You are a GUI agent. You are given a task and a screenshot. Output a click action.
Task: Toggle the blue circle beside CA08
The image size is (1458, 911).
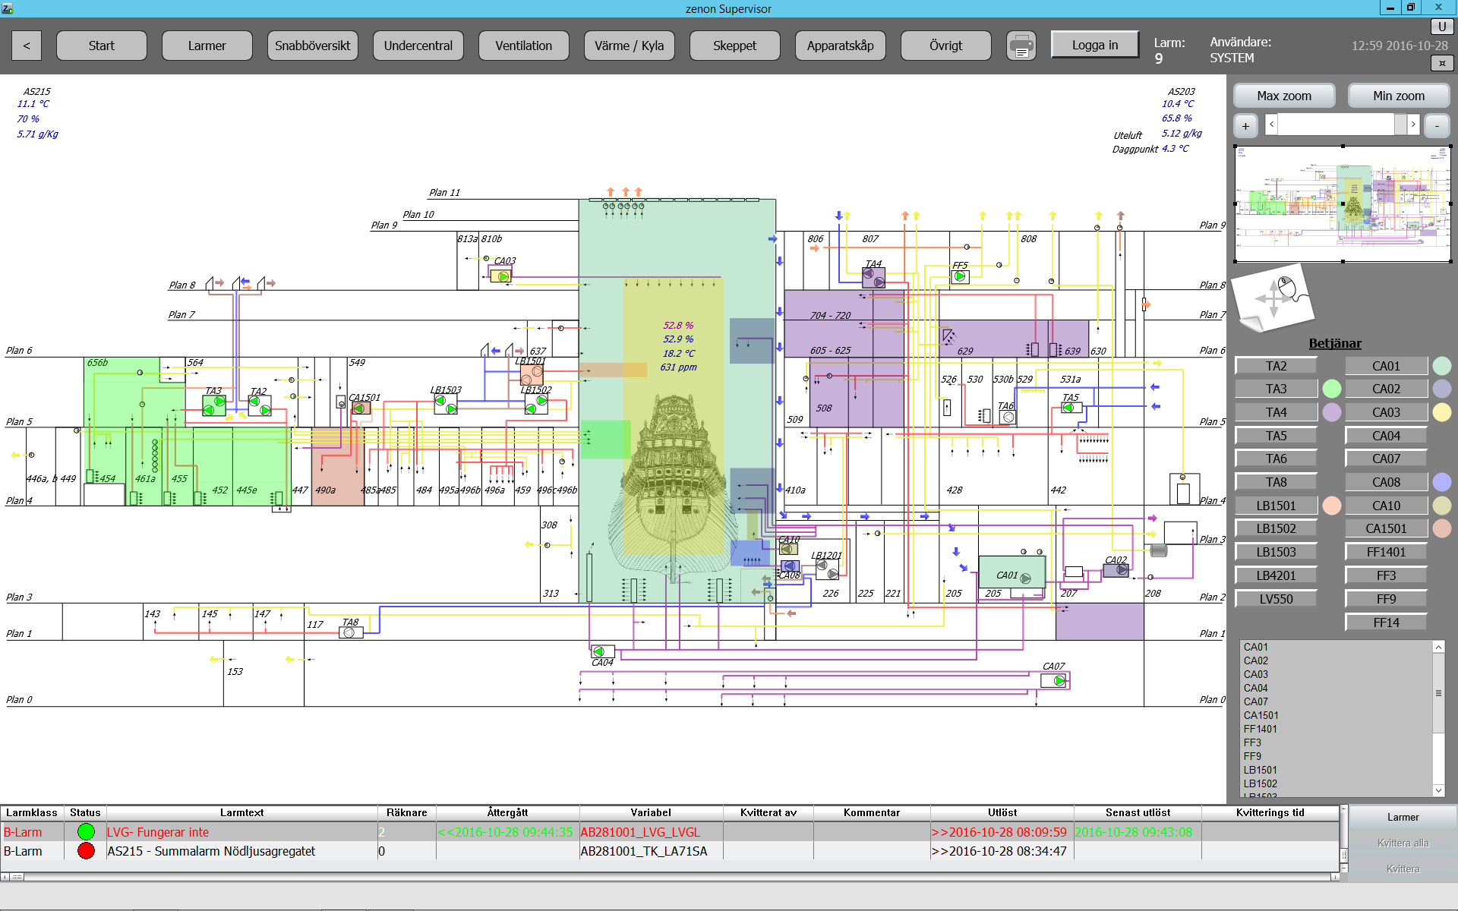[x=1441, y=482]
